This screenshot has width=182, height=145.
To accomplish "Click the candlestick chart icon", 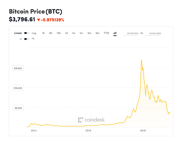I will [x=33, y=39].
